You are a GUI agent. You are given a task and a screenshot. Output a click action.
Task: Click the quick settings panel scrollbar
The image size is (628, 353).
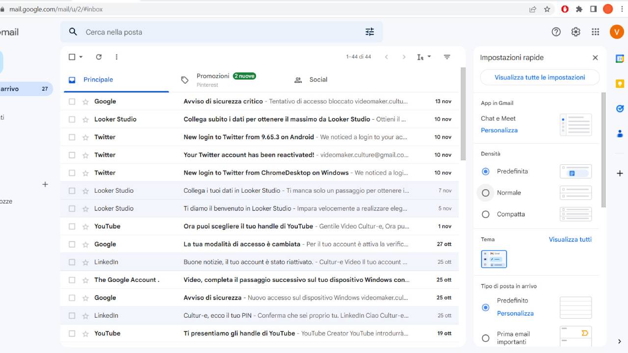coord(604,150)
